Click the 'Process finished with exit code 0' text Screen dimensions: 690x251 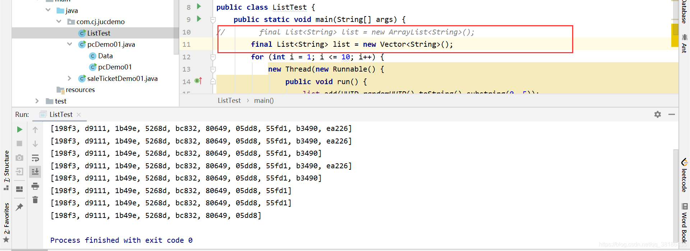[x=121, y=240]
